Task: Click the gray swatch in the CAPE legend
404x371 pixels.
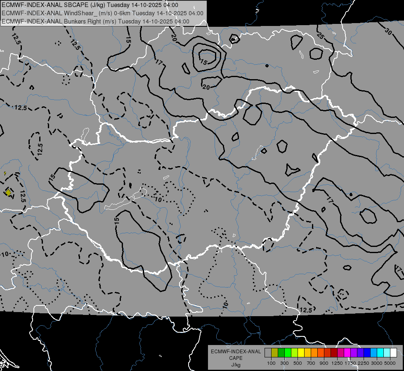Action: (x=268, y=353)
